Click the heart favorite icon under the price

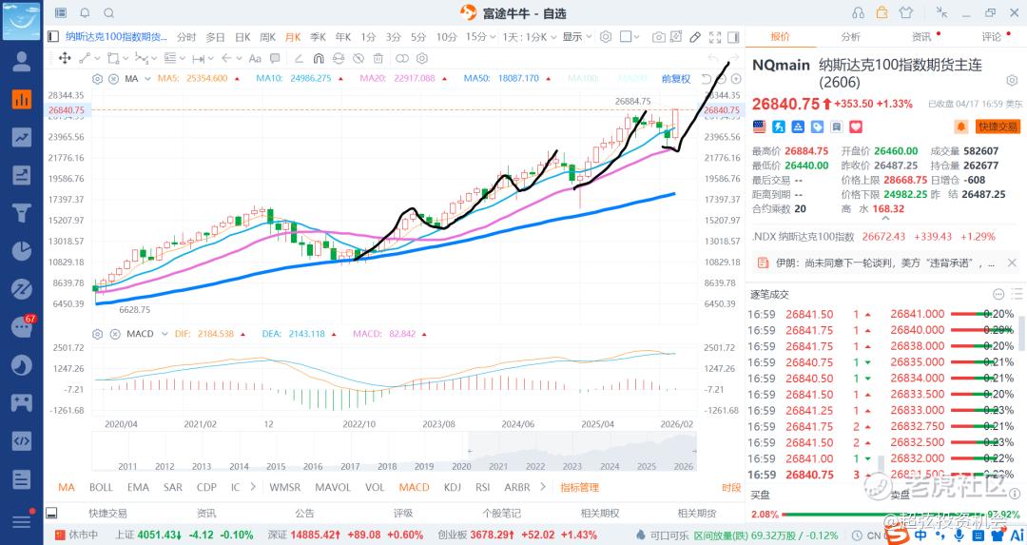click(x=856, y=126)
